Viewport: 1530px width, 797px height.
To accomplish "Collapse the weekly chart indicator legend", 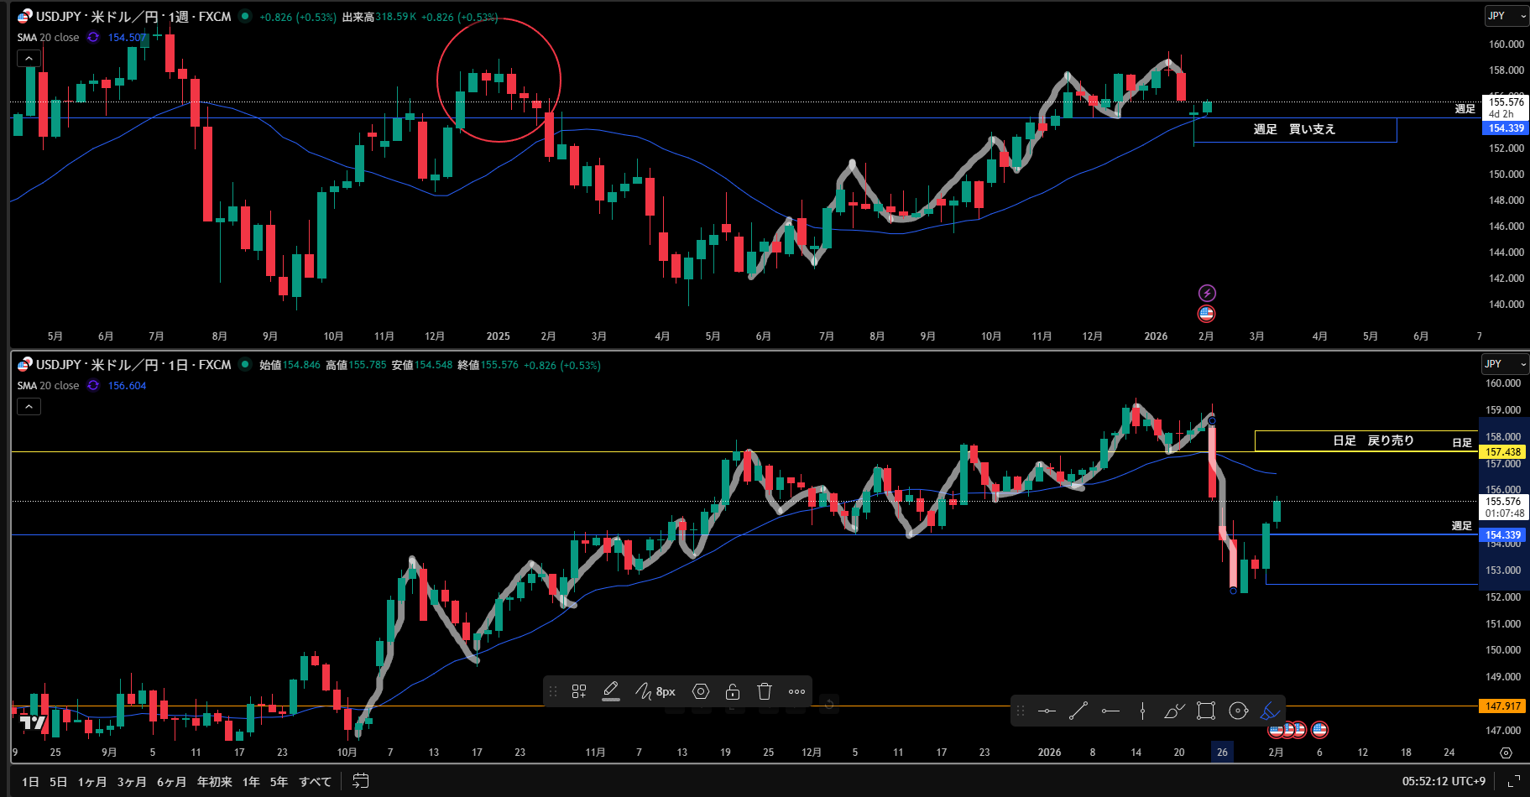I will click(29, 59).
